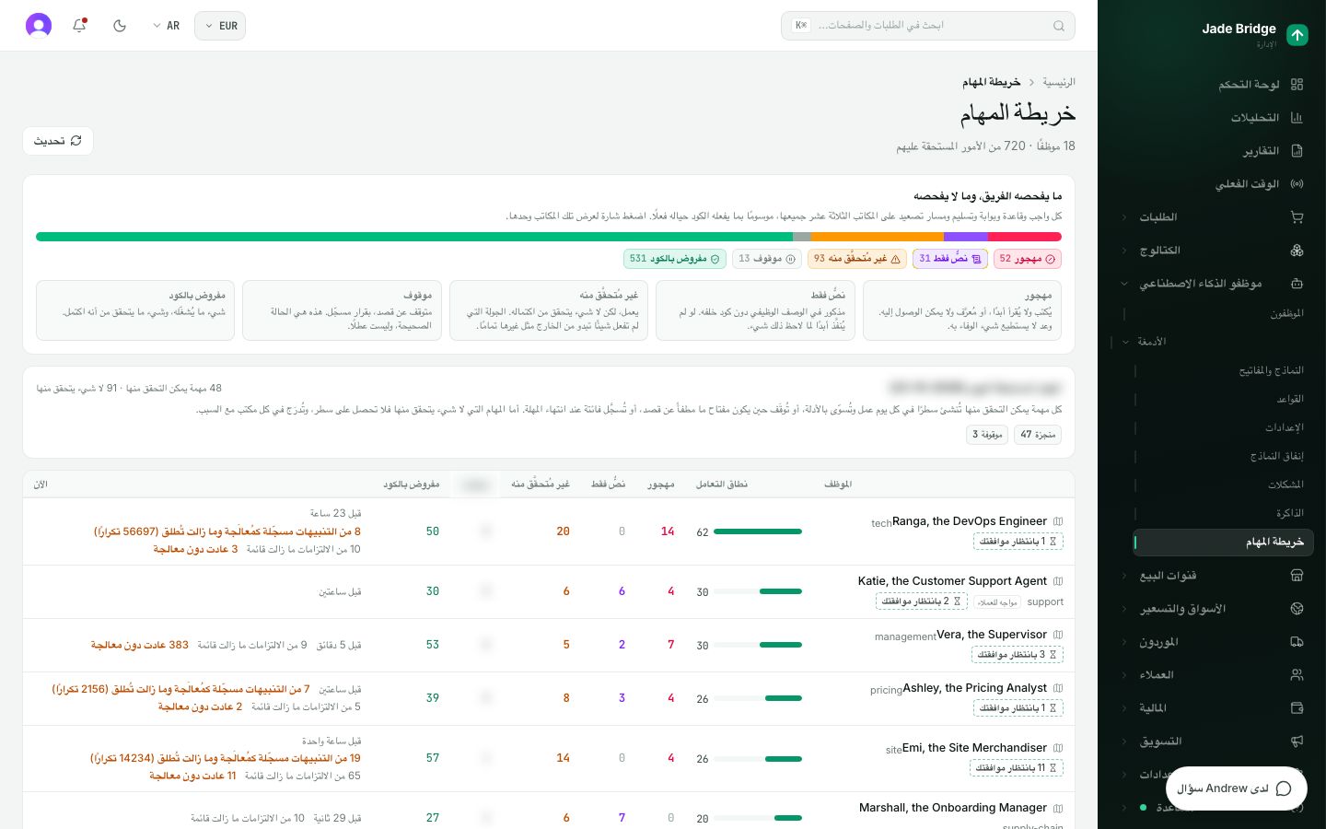Click the search orders and pages field
Image resolution: width=1326 pixels, height=829 pixels.
tap(928, 26)
